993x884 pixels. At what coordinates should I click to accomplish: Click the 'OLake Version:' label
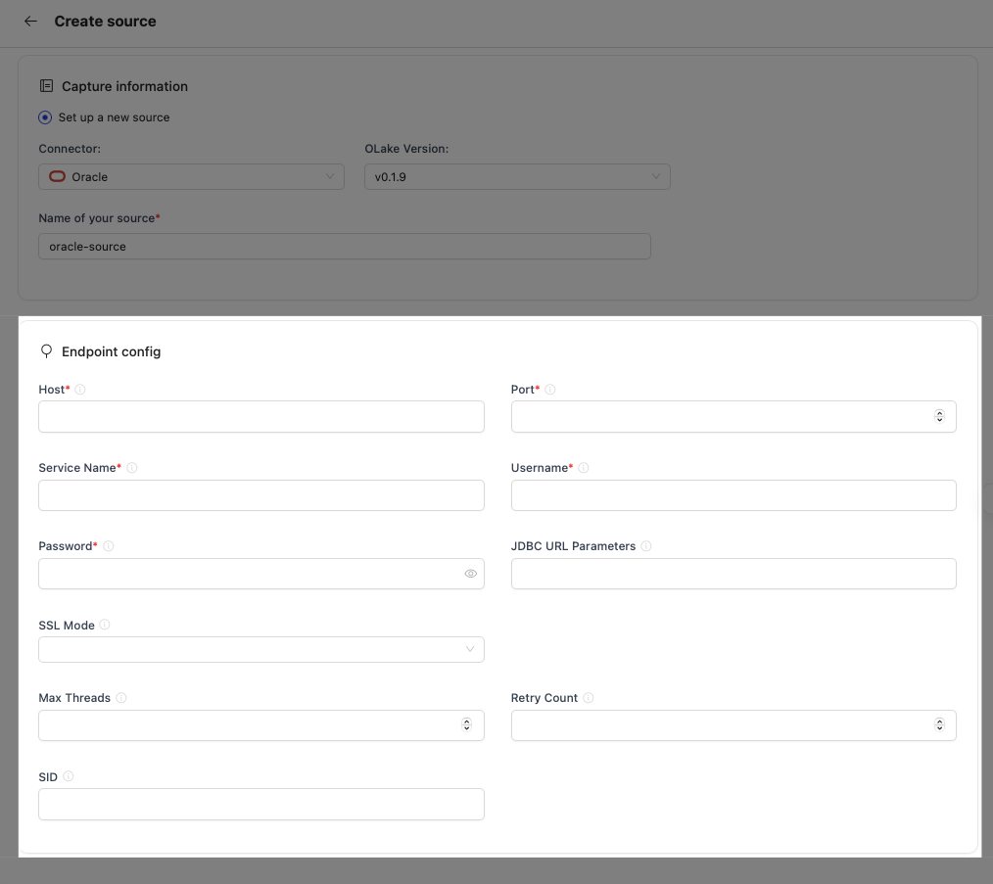(406, 149)
